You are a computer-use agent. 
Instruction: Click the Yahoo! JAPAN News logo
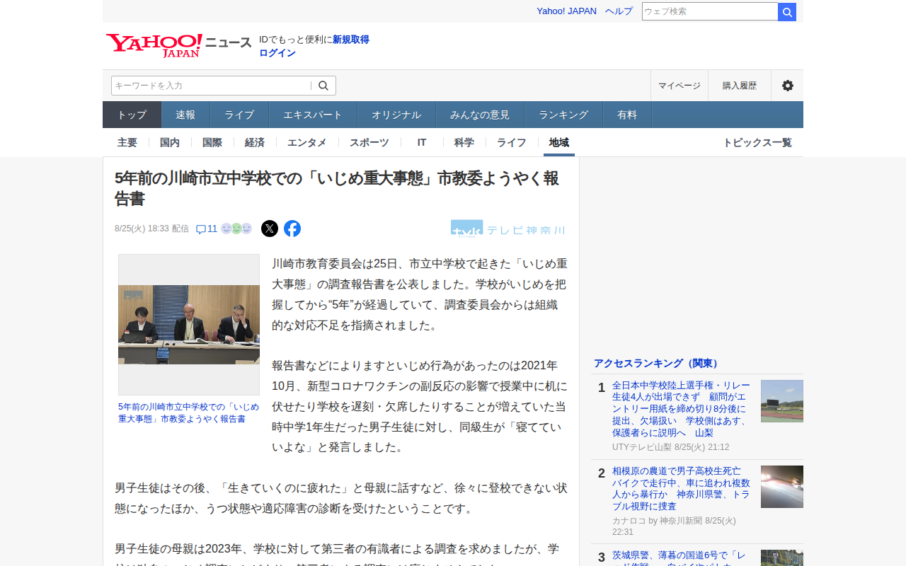(178, 45)
